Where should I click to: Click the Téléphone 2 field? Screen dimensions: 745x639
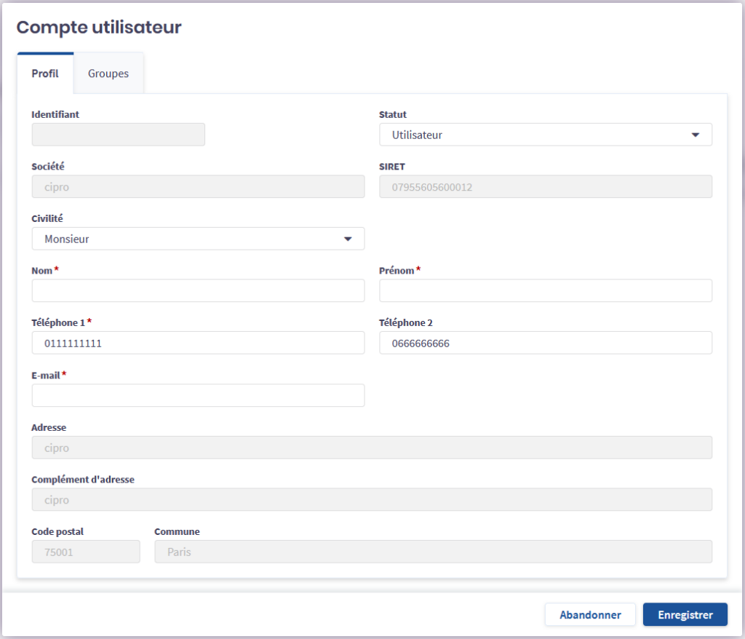coord(545,343)
